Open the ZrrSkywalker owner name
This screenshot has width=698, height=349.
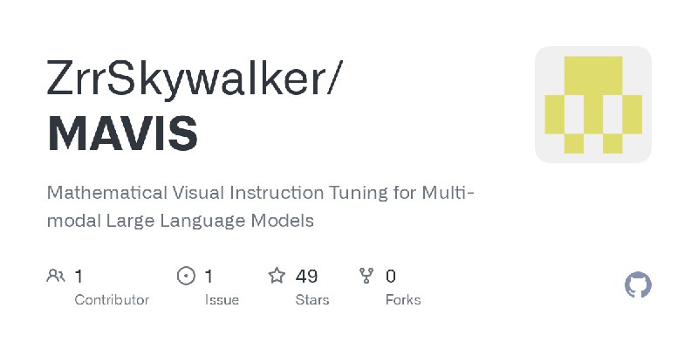186,79
